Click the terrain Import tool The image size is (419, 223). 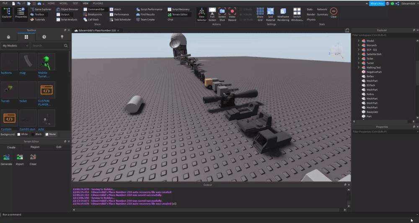tap(20, 160)
